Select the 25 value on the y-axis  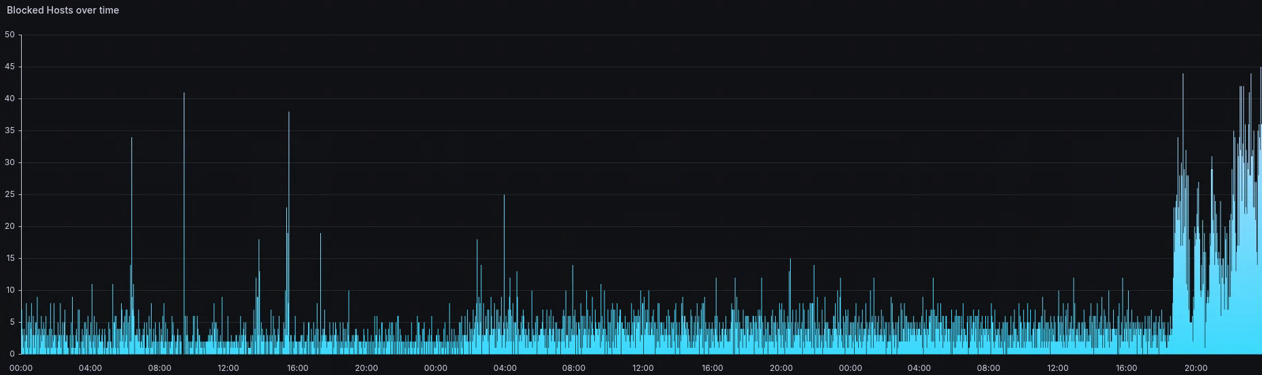tap(10, 194)
